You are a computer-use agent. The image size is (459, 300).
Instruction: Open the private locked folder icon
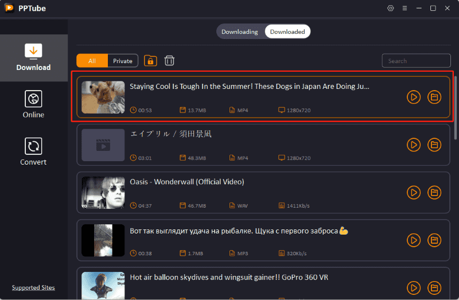150,61
